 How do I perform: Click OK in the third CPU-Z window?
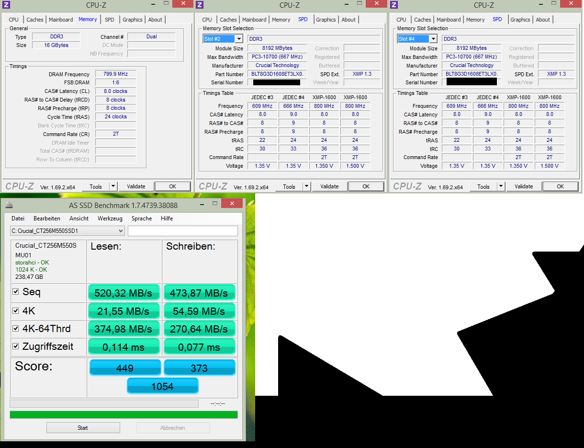point(560,186)
